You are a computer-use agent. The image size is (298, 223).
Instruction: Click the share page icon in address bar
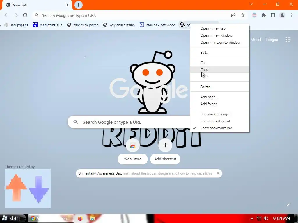pos(233,15)
